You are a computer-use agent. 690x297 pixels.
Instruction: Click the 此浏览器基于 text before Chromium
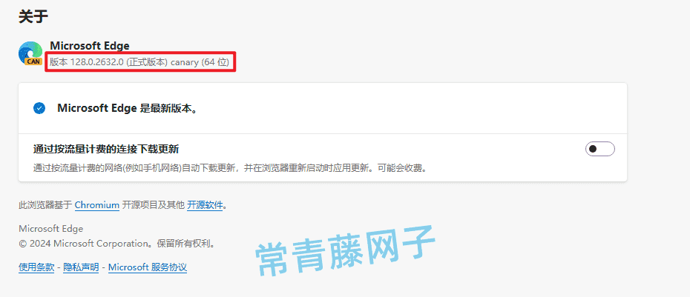[45, 204]
